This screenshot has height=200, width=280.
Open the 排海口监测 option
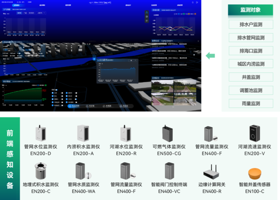click(251, 51)
